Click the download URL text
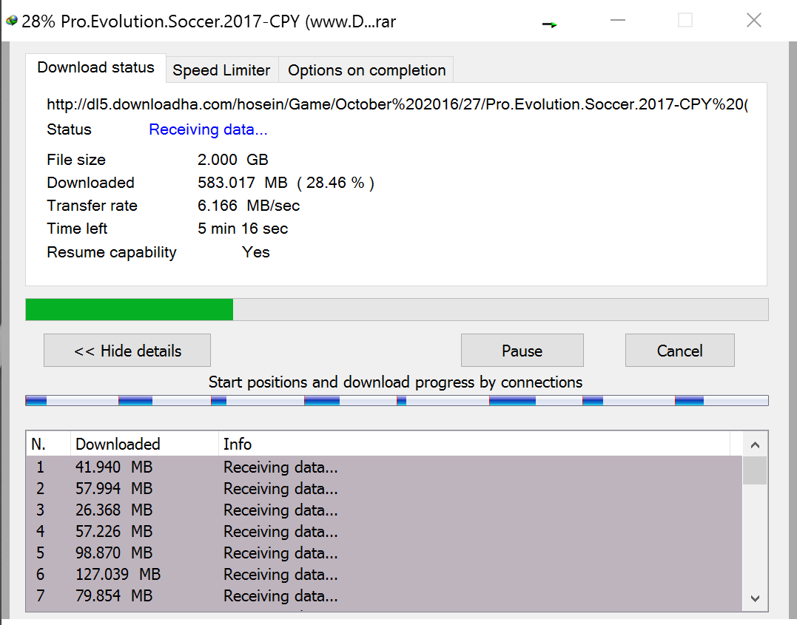Image resolution: width=797 pixels, height=625 pixels. [397, 104]
